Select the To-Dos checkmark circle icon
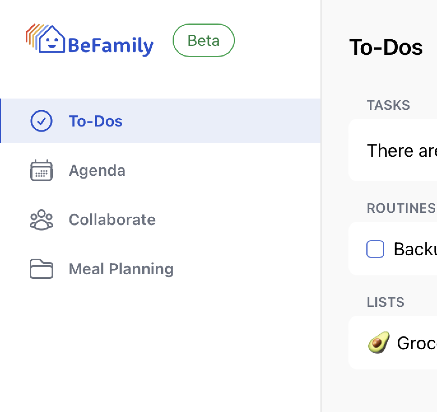This screenshot has height=412, width=437. [x=41, y=121]
